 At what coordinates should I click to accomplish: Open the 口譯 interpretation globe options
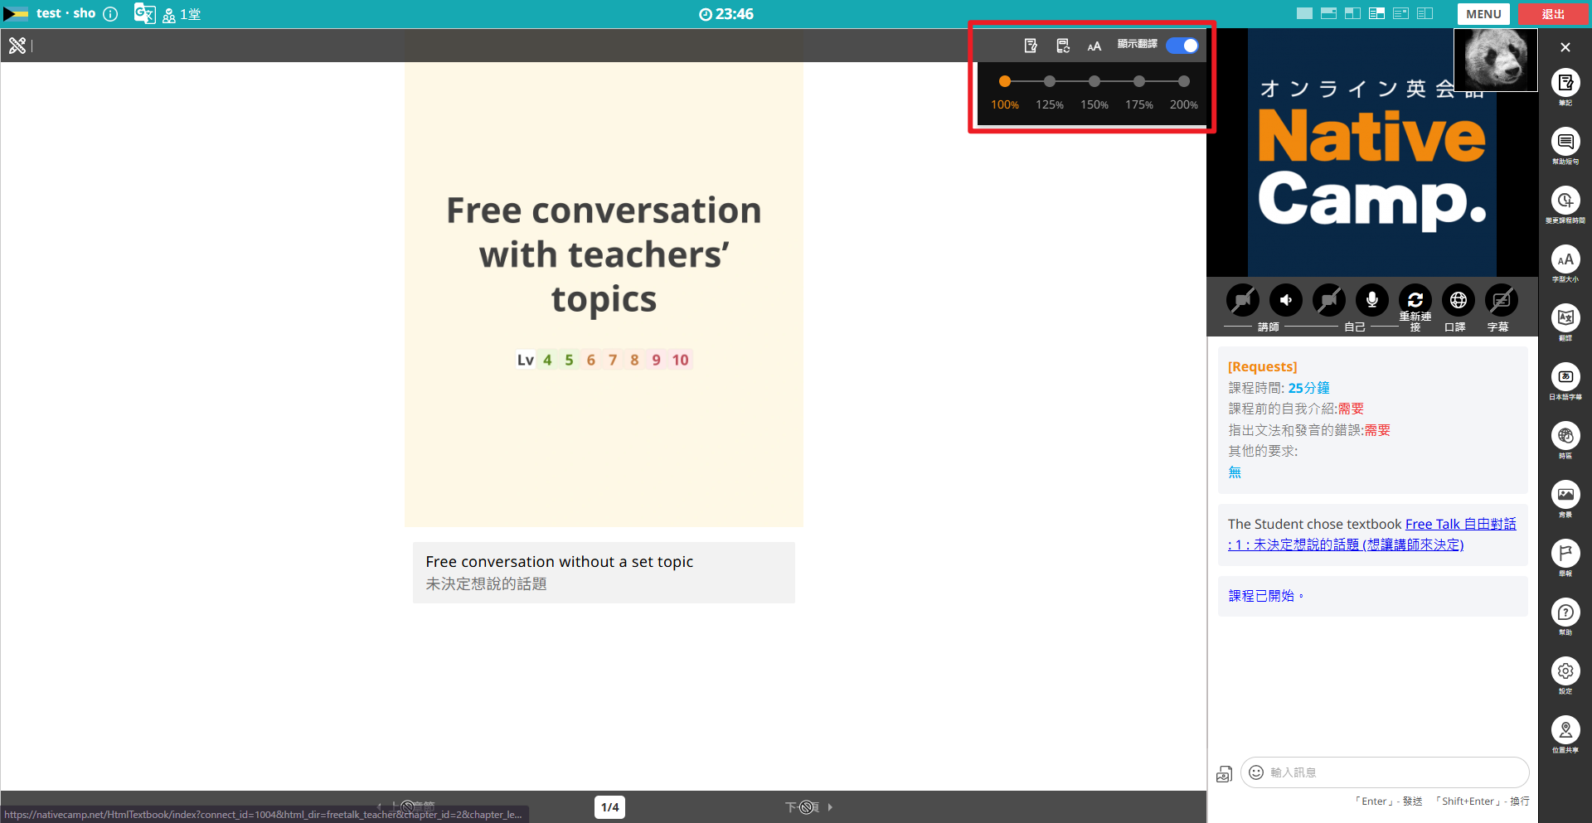tap(1459, 300)
